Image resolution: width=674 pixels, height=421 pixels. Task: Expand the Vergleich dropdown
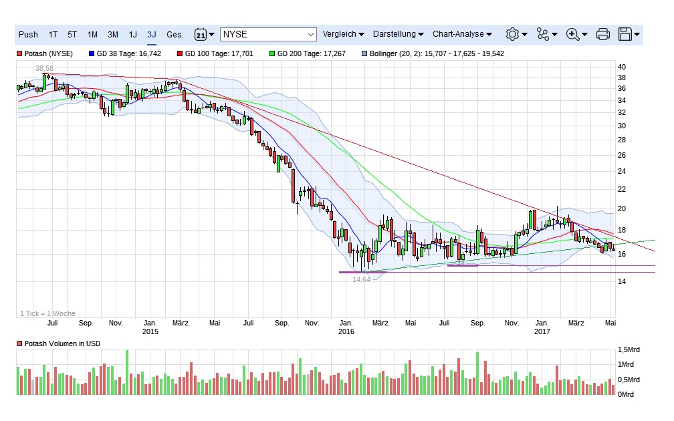pyautogui.click(x=343, y=34)
